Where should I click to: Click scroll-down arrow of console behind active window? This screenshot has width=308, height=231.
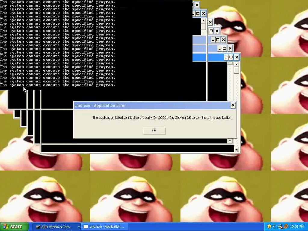click(x=230, y=141)
